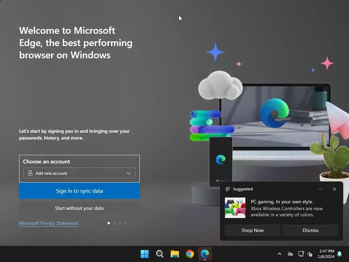This screenshot has width=349, height=262.
Task: Click the person icon in account dropdown
Action: point(30,173)
